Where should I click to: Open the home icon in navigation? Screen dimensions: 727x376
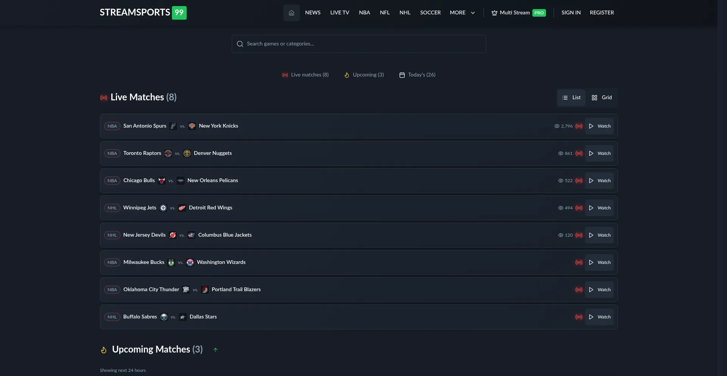click(291, 13)
